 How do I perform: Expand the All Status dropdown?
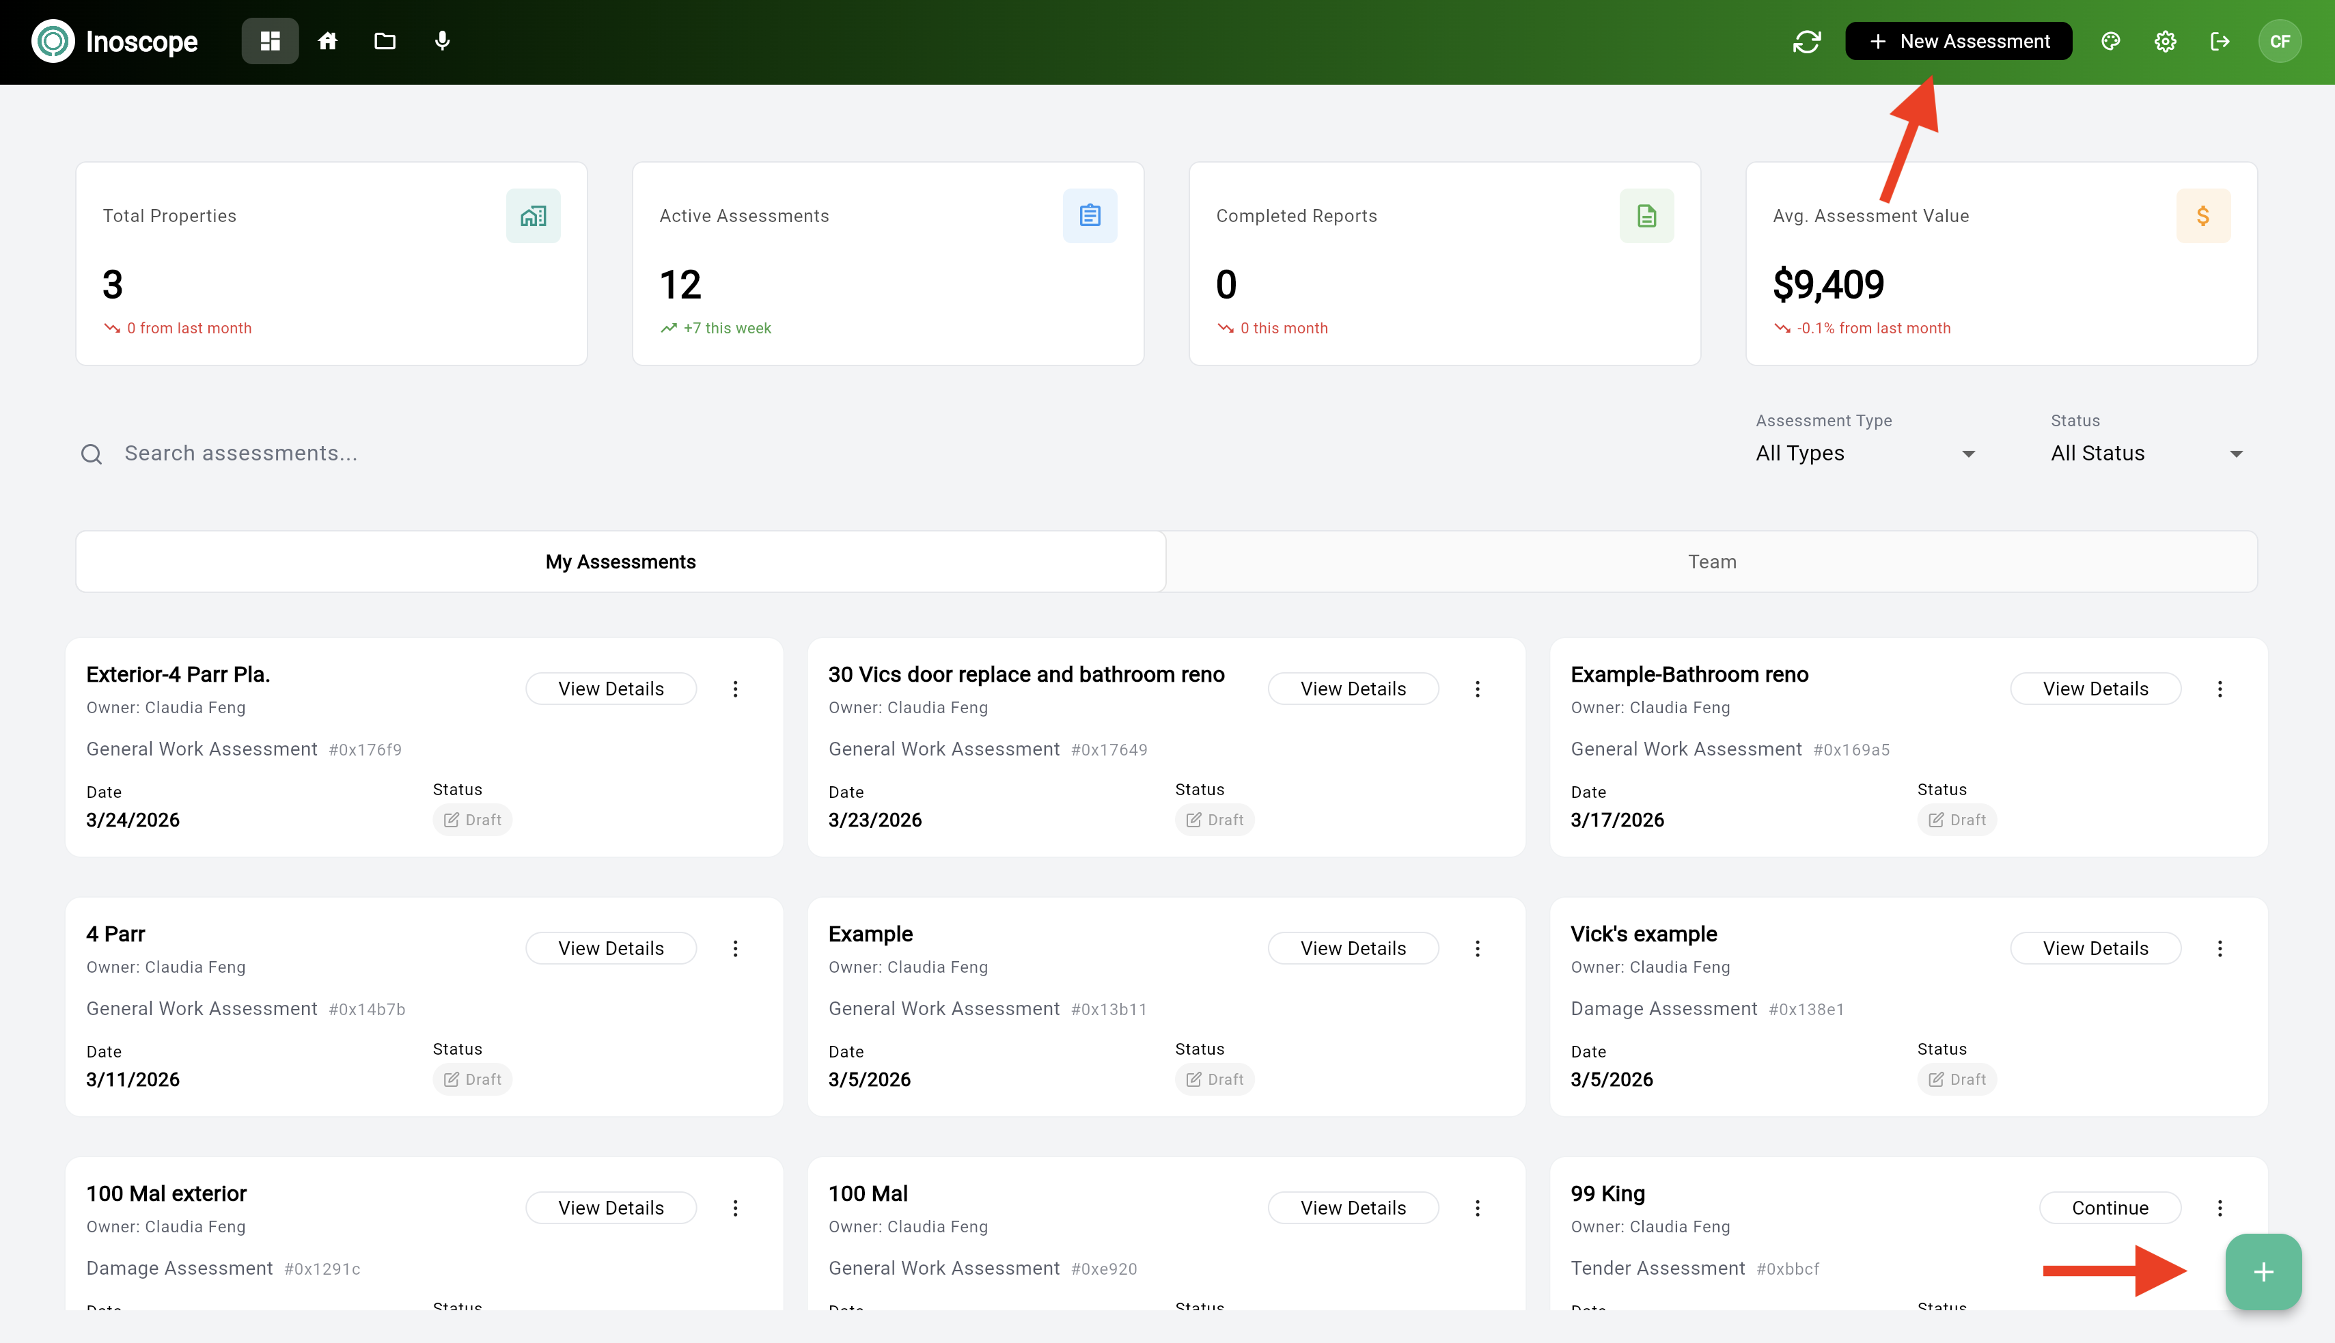pyautogui.click(x=2146, y=453)
